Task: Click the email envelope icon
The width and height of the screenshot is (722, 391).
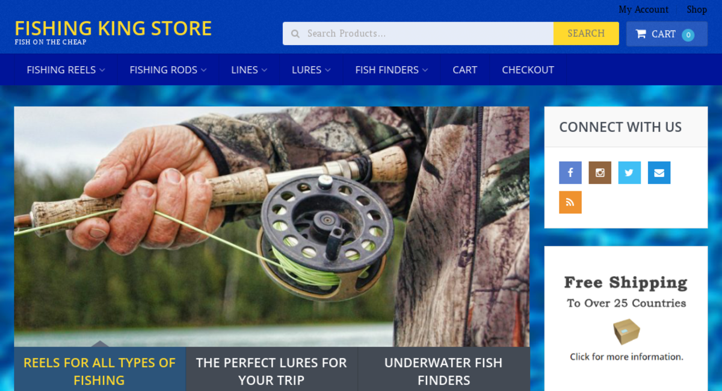Action: (659, 173)
